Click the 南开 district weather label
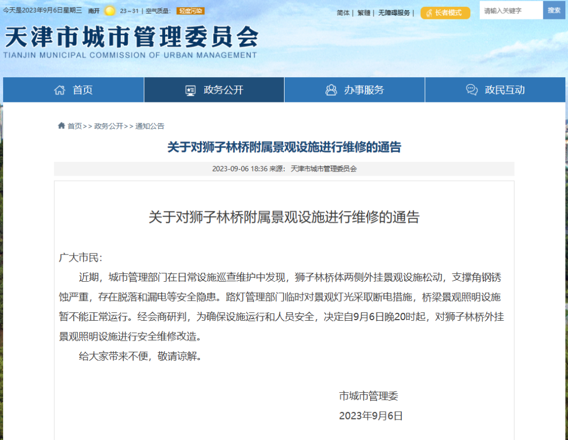The image size is (568, 440). pyautogui.click(x=94, y=11)
